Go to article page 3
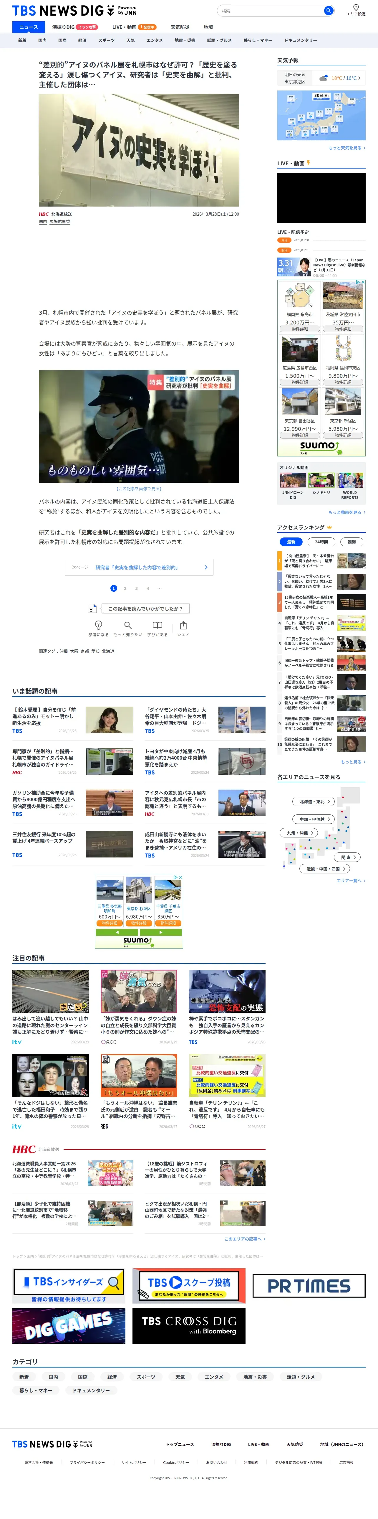The image size is (378, 1519). (x=137, y=588)
